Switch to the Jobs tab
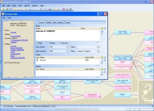The width and height of the screenshot is (154, 111). tap(54, 22)
